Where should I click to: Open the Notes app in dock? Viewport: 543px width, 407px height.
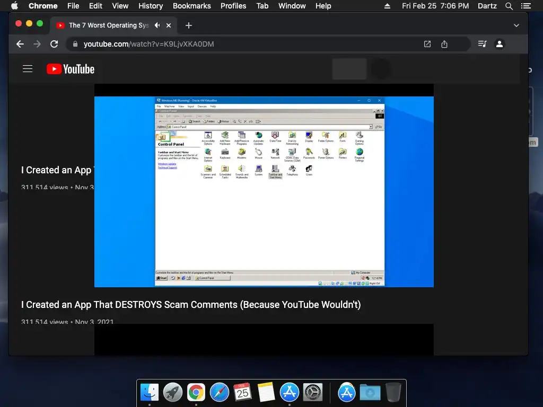click(266, 393)
